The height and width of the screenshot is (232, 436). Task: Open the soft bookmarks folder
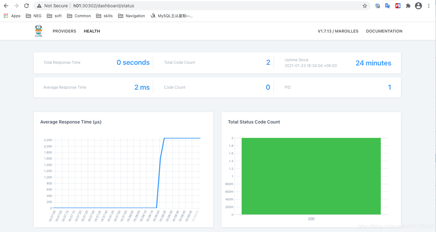coord(54,16)
